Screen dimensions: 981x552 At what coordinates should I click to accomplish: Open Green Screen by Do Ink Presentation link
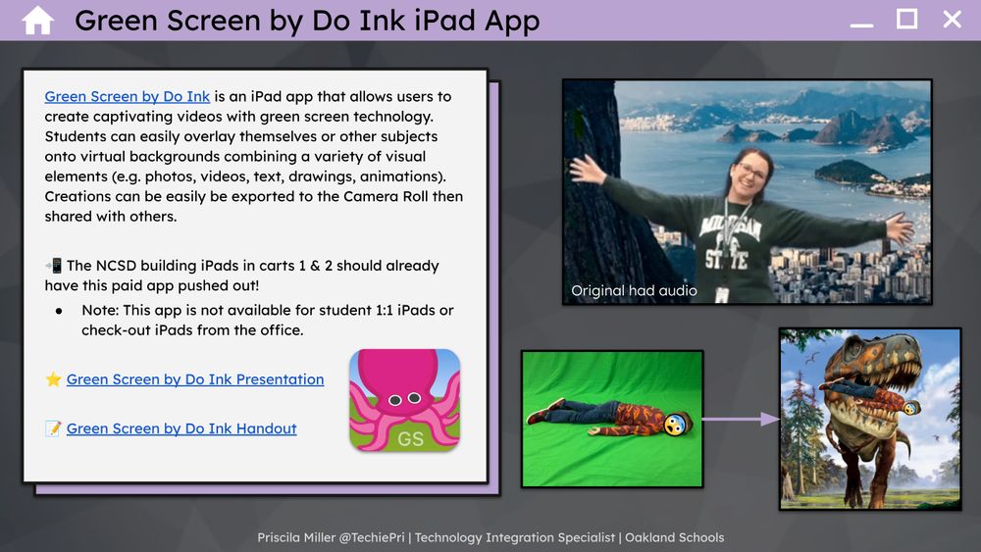(x=195, y=379)
